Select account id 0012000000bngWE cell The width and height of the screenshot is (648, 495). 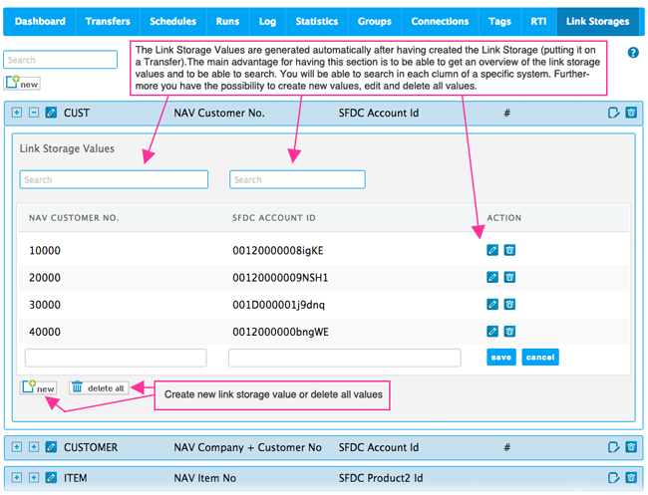point(280,332)
